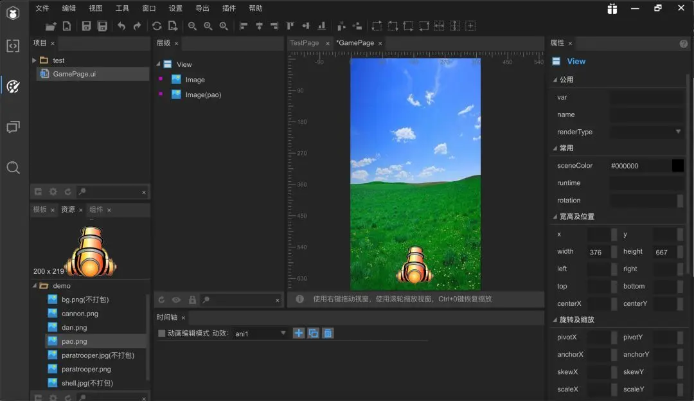Open the 插件 menu
Viewport: 694px width, 401px height.
click(229, 8)
